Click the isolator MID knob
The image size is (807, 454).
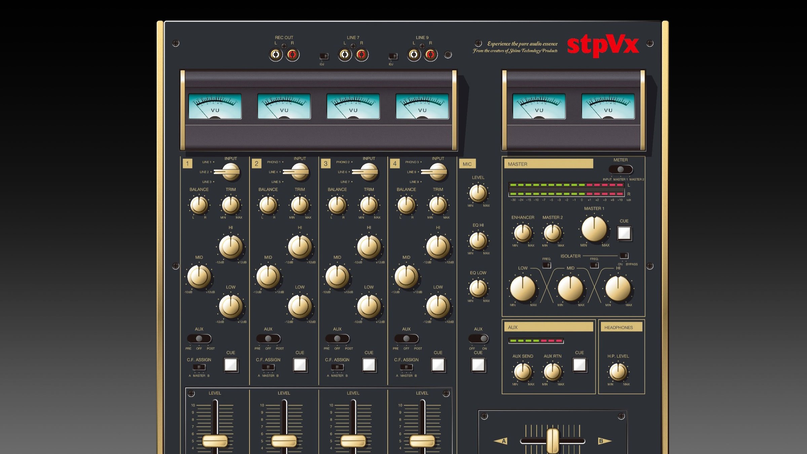(x=570, y=289)
